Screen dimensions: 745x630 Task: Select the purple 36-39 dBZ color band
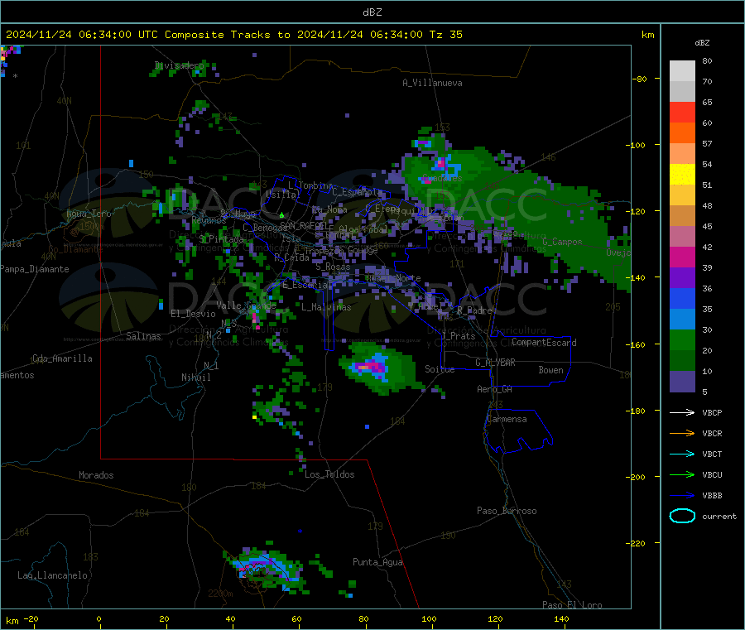682,278
